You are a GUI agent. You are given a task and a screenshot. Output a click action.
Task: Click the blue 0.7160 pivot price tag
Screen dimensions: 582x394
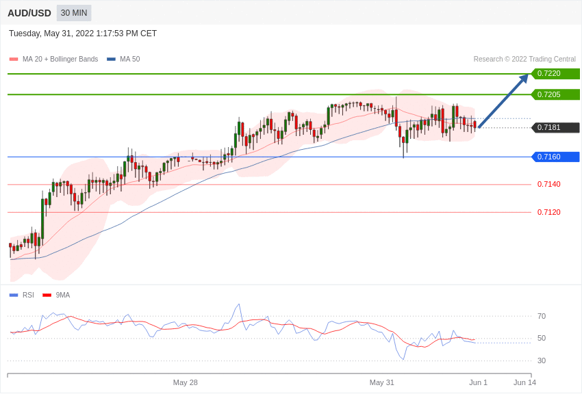(556, 157)
